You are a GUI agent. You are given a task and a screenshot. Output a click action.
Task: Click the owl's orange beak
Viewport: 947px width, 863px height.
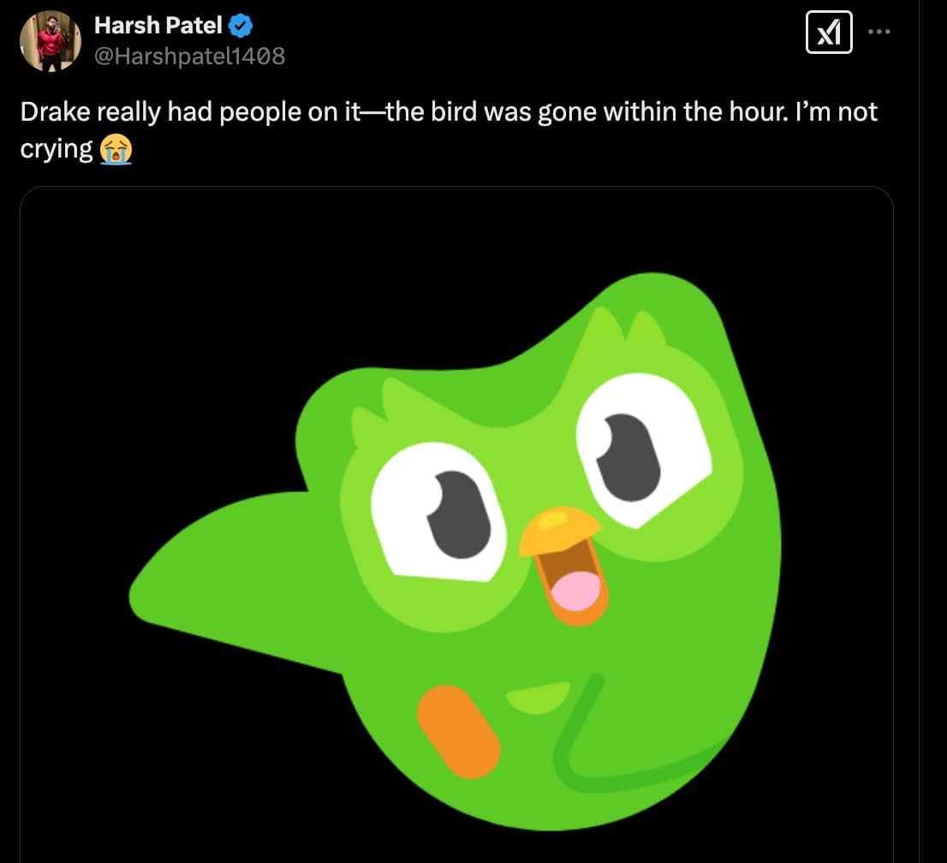[x=559, y=530]
